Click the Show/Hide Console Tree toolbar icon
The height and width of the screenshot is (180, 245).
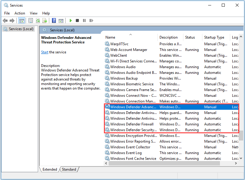tap(21, 21)
